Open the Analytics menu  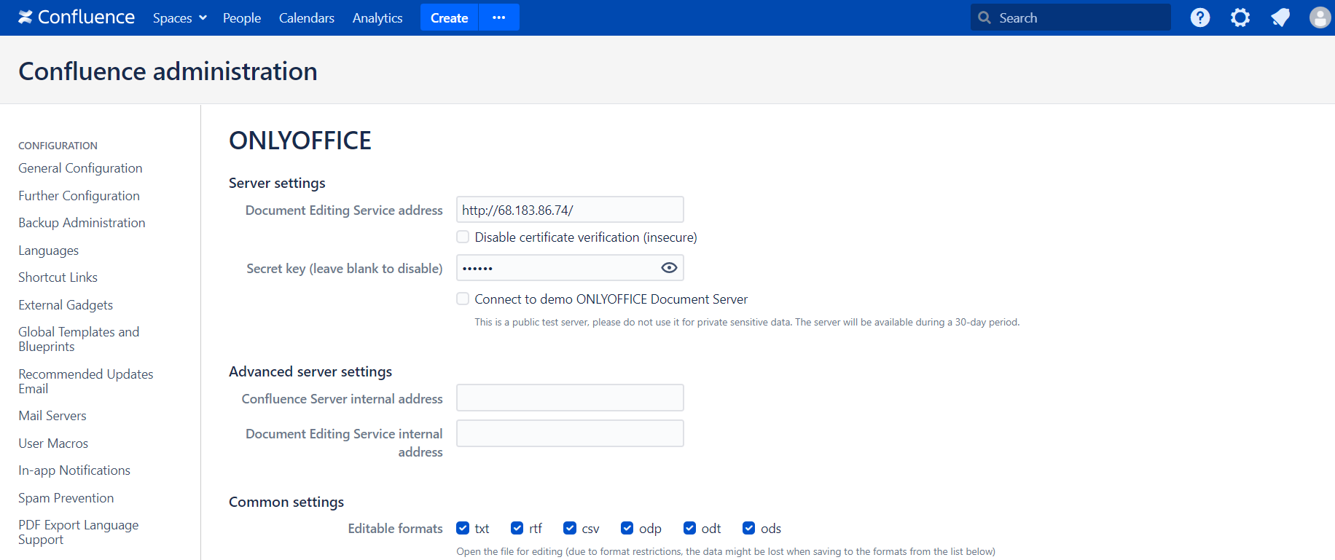(x=377, y=17)
